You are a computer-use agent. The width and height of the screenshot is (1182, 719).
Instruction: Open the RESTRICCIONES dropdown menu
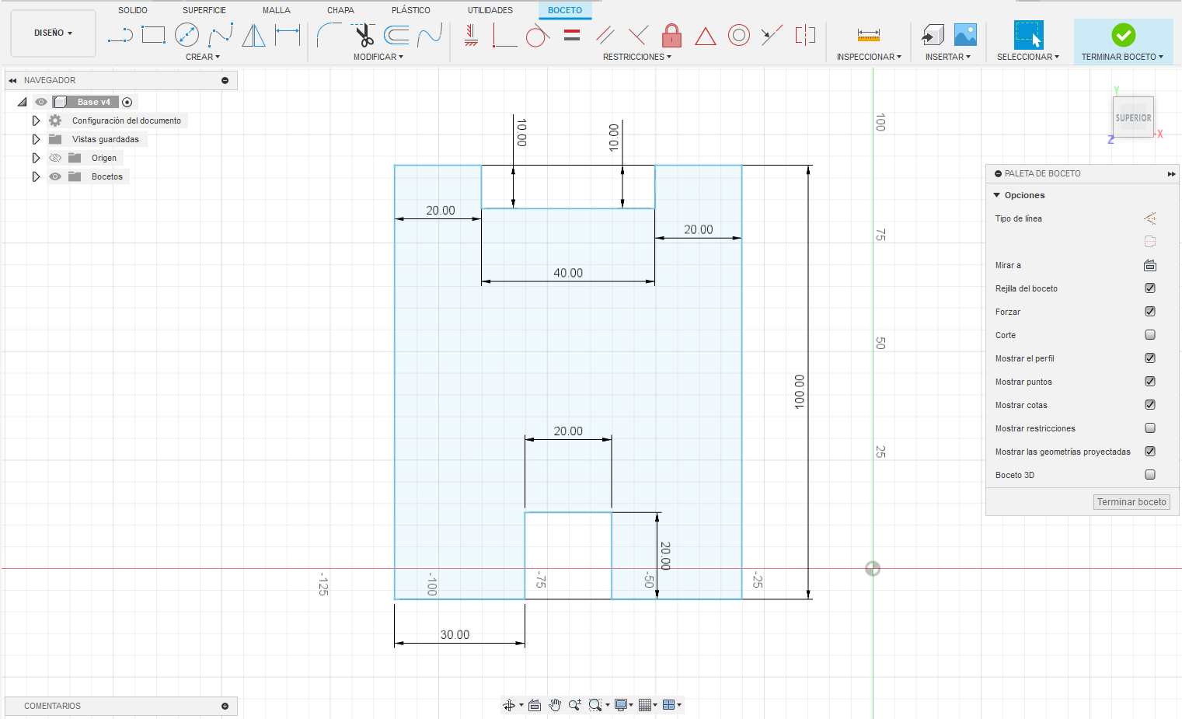637,57
